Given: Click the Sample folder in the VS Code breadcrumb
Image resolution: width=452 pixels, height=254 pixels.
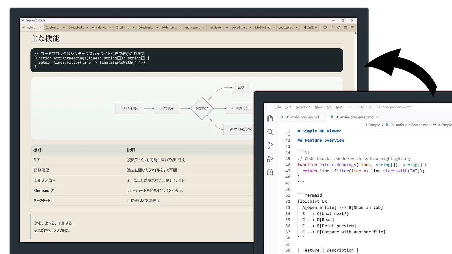Looking at the screenshot, I should pos(374,125).
